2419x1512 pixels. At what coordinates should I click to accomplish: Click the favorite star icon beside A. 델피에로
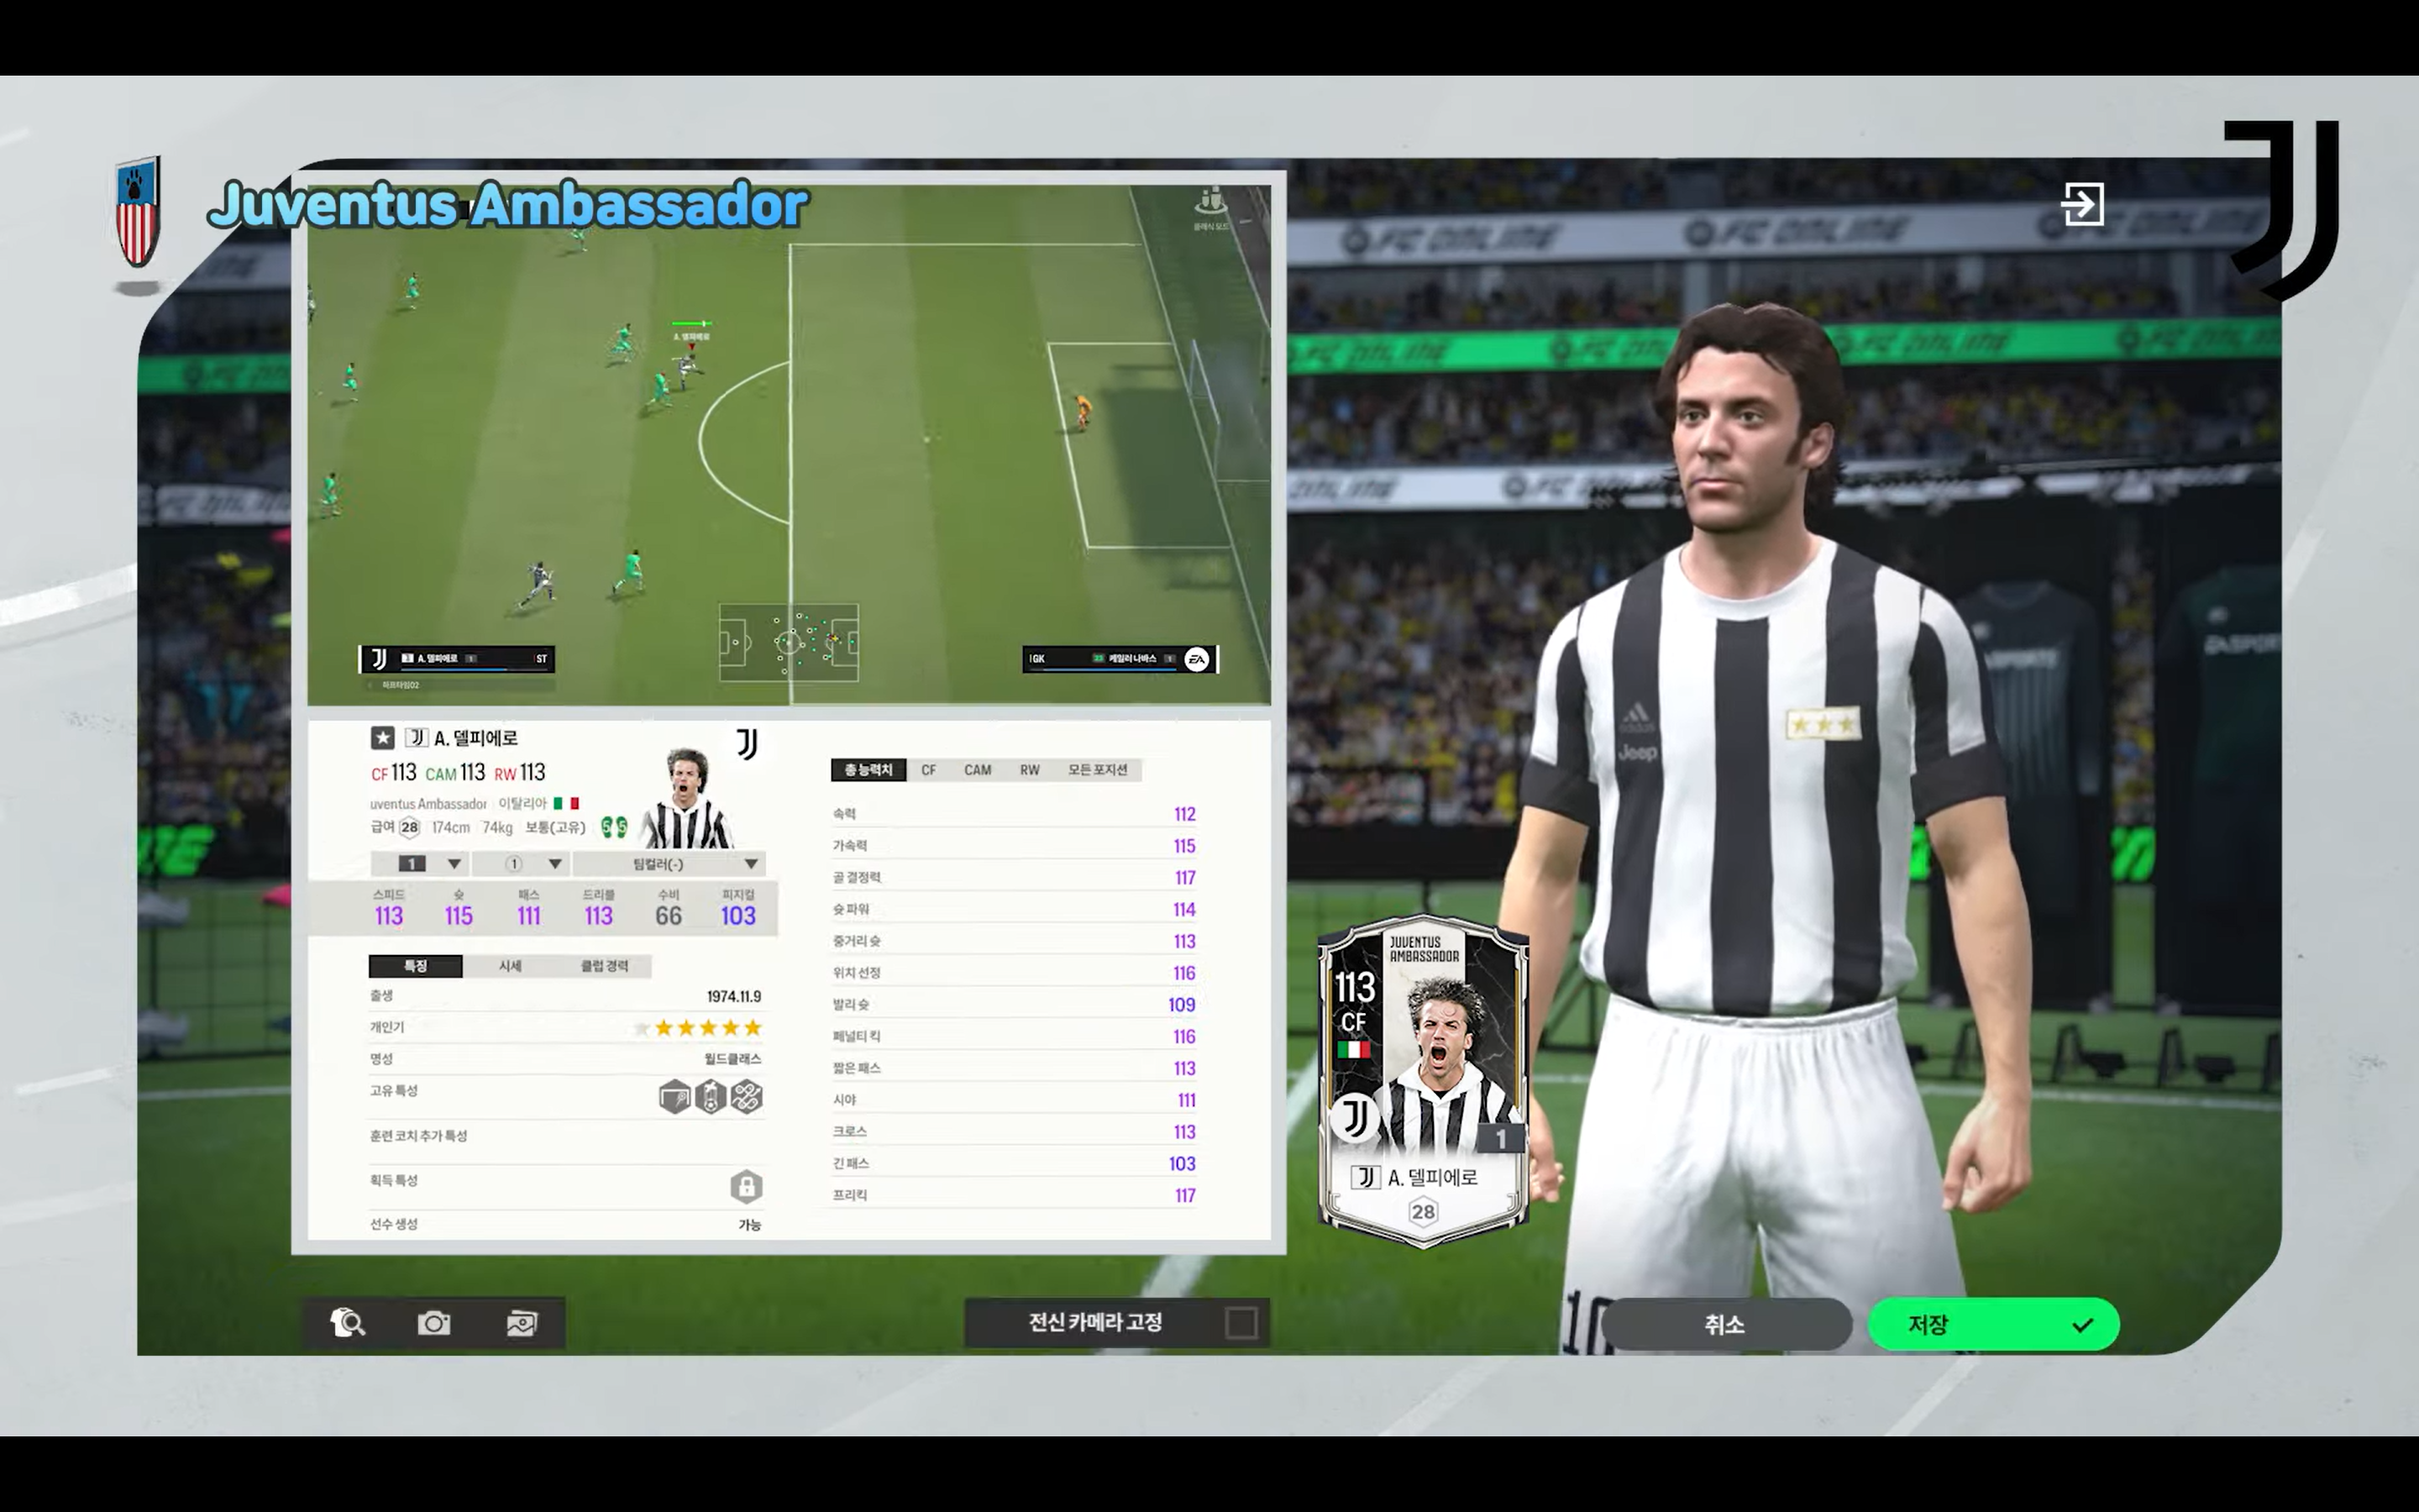pos(382,738)
